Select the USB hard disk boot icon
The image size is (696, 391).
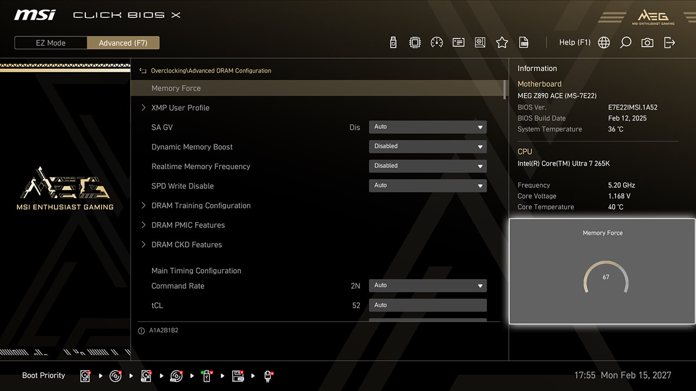point(147,376)
